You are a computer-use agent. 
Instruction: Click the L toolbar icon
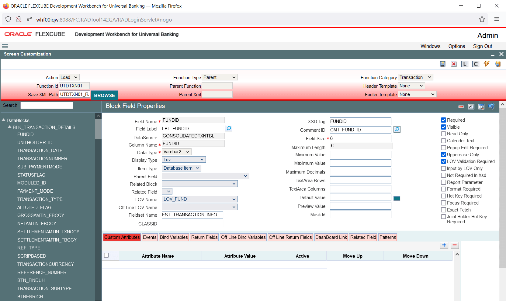(465, 64)
